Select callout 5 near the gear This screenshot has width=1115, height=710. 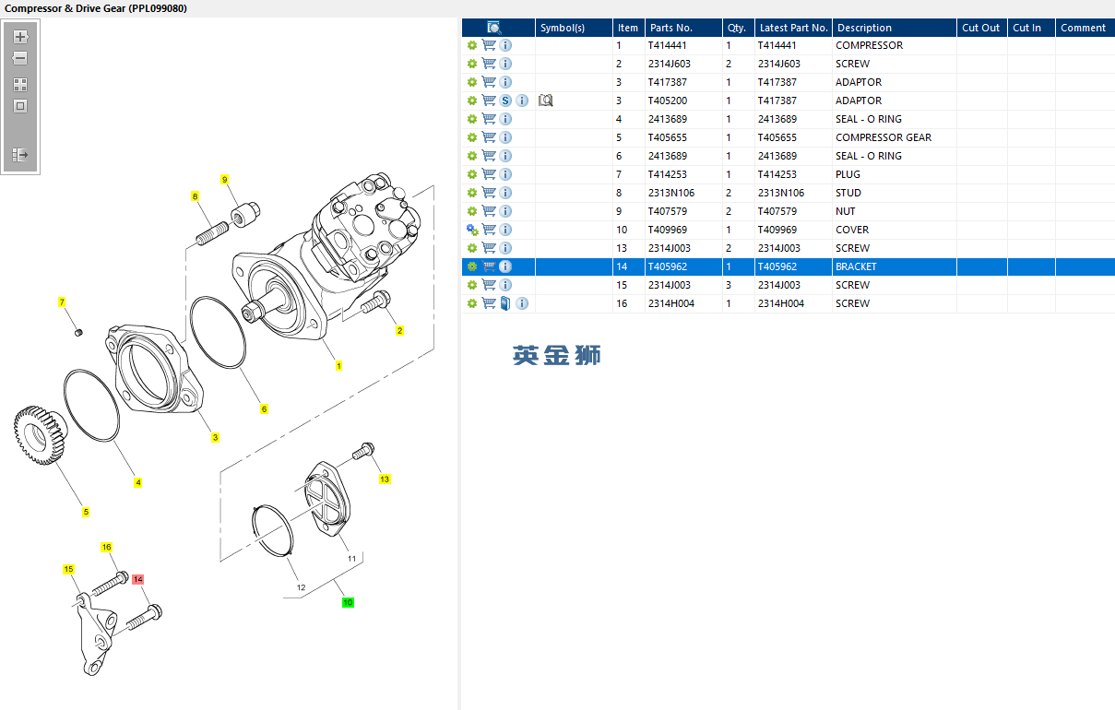[86, 512]
